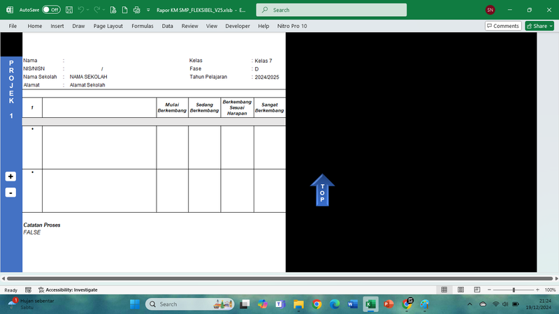Screen dimensions: 559x314
Task: Click the Sedang Berkembang column header
Action: (204, 107)
